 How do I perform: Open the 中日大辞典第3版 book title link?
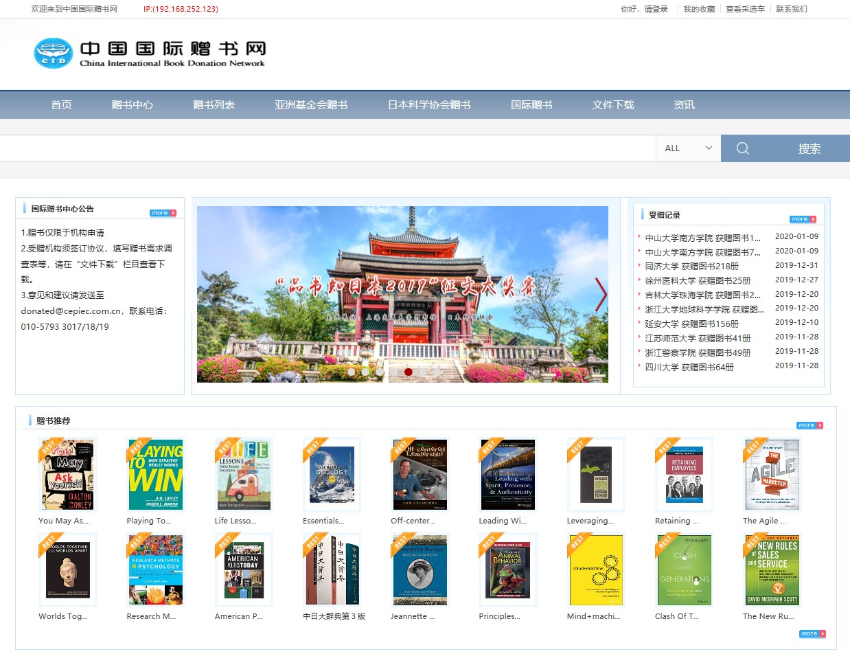(x=334, y=616)
